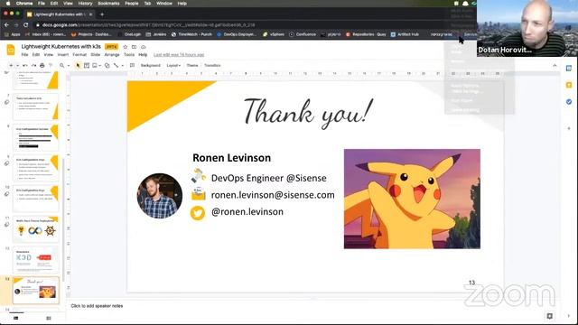
Task: Click the .PPTX file badge
Action: click(111, 47)
